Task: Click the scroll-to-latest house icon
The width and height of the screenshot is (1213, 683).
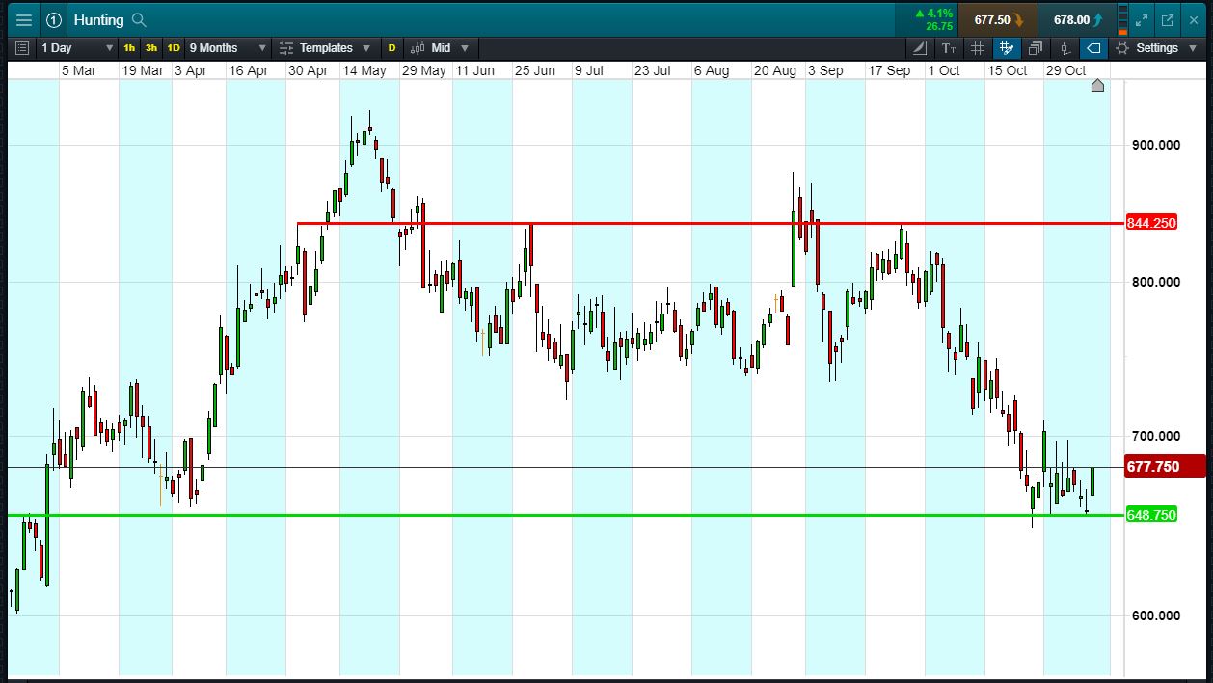Action: 1097,86
